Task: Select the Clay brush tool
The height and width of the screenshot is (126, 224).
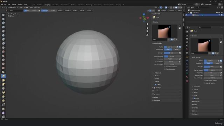Action: (x=3, y=23)
